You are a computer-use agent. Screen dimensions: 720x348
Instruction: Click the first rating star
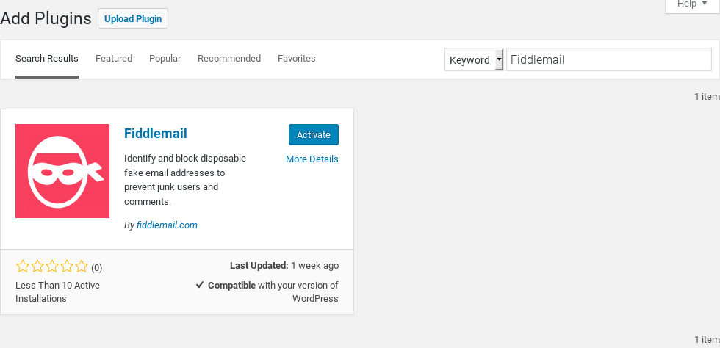[x=22, y=267]
